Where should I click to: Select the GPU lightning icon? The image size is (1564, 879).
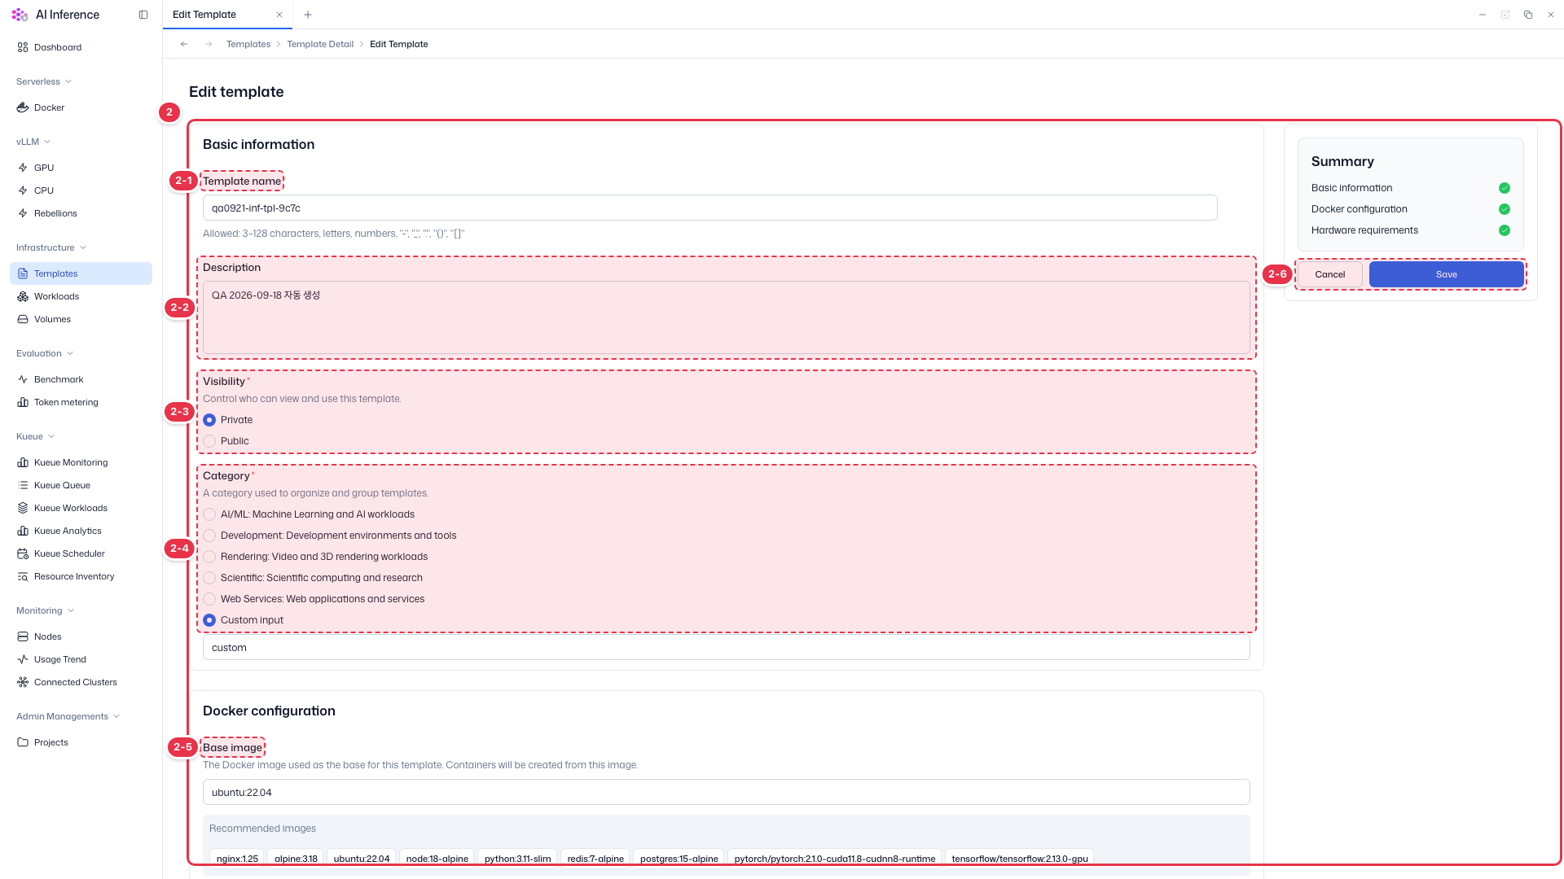(23, 168)
